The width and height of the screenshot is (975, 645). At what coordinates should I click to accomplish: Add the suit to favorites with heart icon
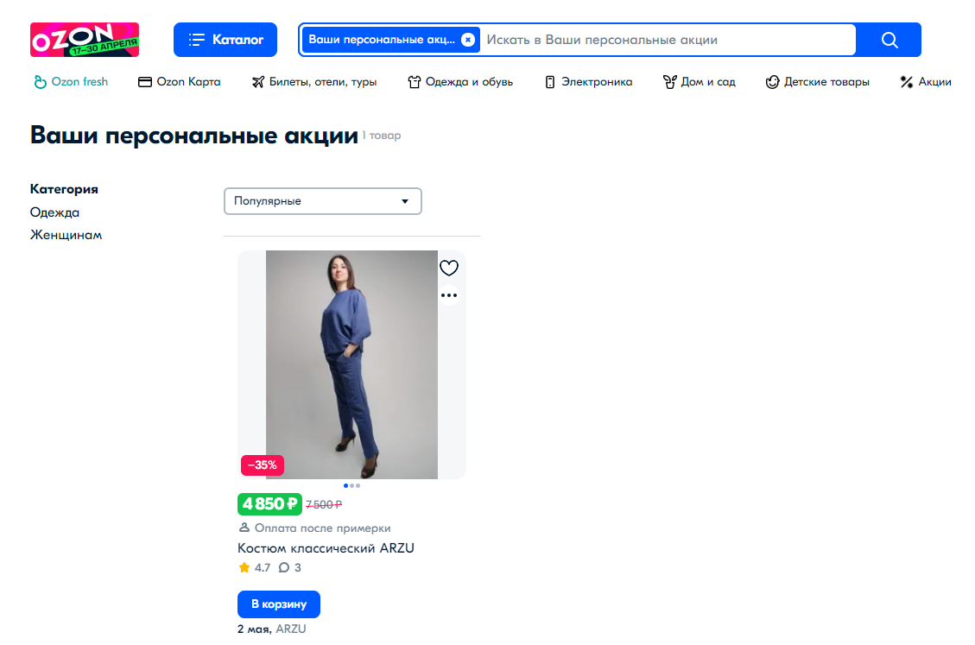[x=449, y=269]
